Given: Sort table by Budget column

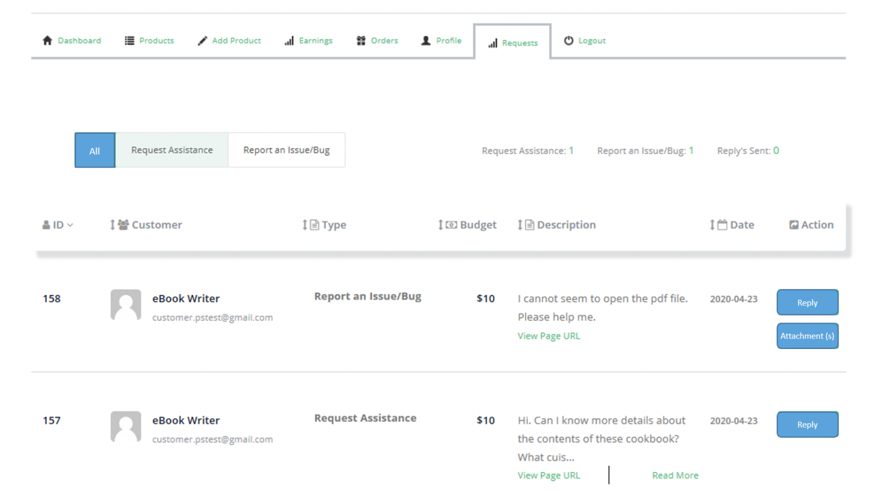Looking at the screenshot, I should coord(440,225).
